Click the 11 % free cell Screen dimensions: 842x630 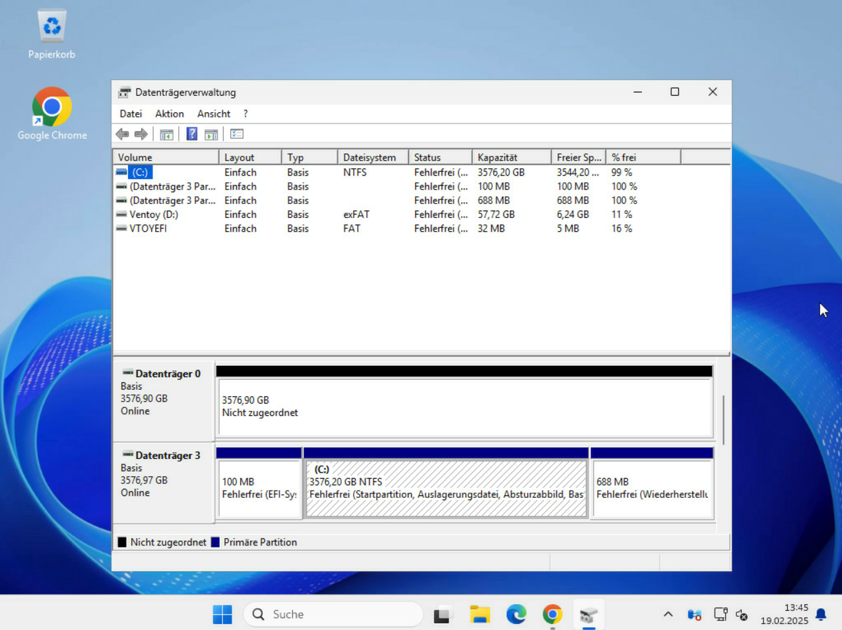622,215
